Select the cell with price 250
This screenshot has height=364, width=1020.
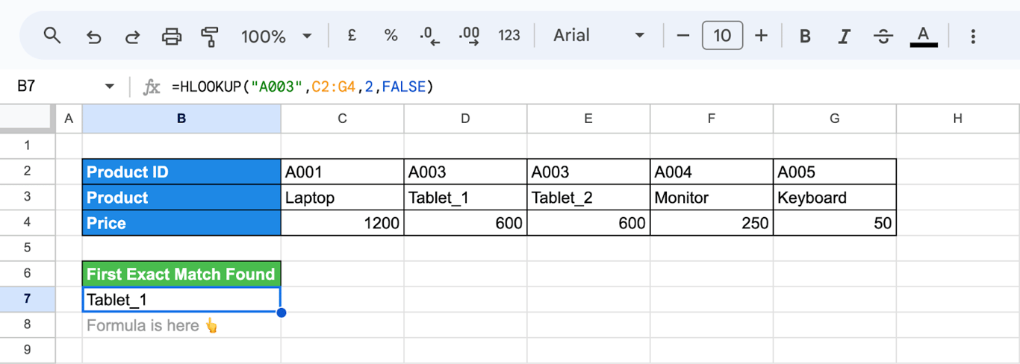tap(712, 222)
